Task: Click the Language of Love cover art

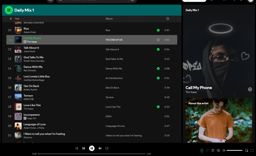Action: (18, 126)
